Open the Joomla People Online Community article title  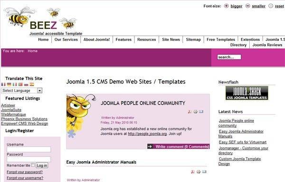143,103
